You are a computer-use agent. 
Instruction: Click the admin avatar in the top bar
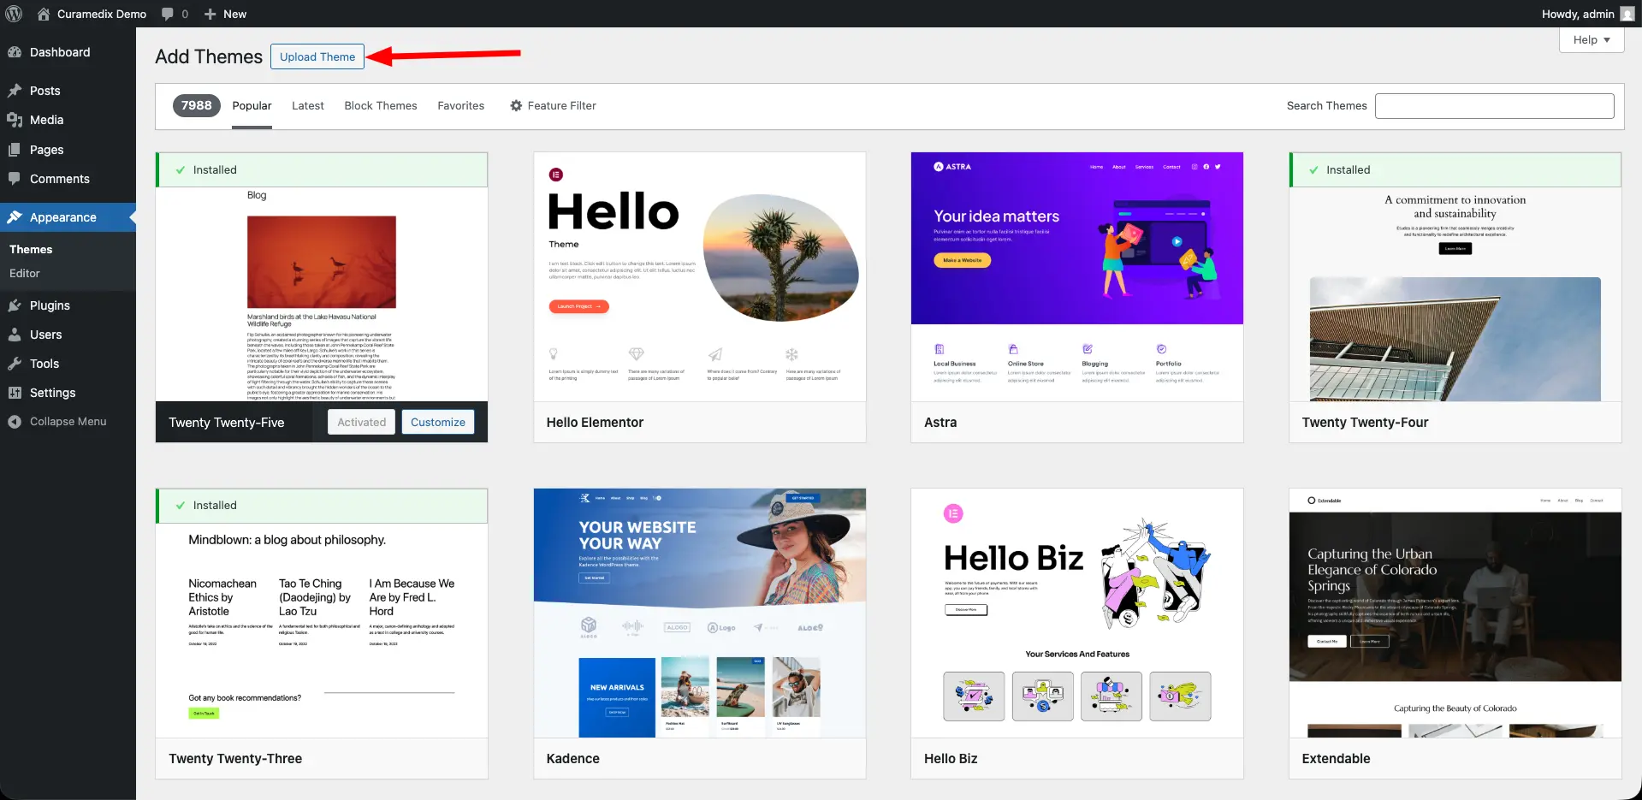point(1628,14)
